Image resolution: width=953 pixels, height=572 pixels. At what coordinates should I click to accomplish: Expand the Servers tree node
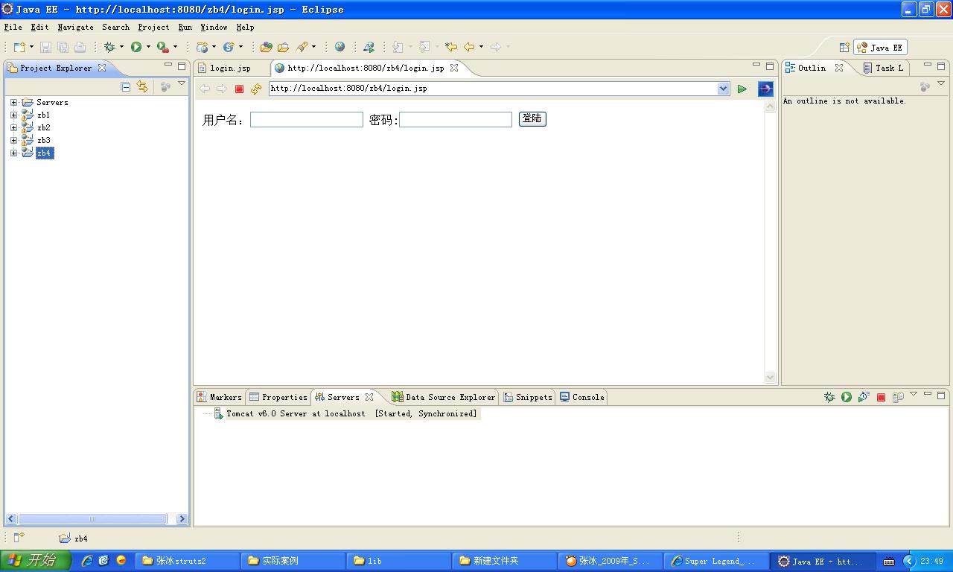[x=13, y=102]
